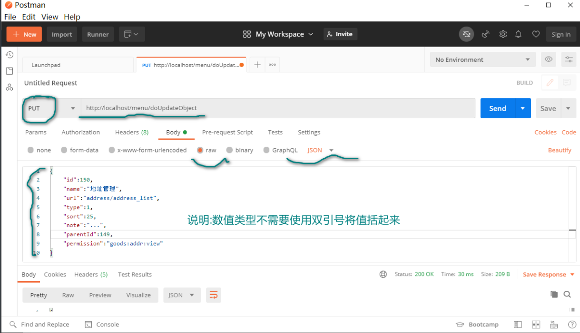Open the No Environment dropdown
The width and height of the screenshot is (580, 333).
482,59
